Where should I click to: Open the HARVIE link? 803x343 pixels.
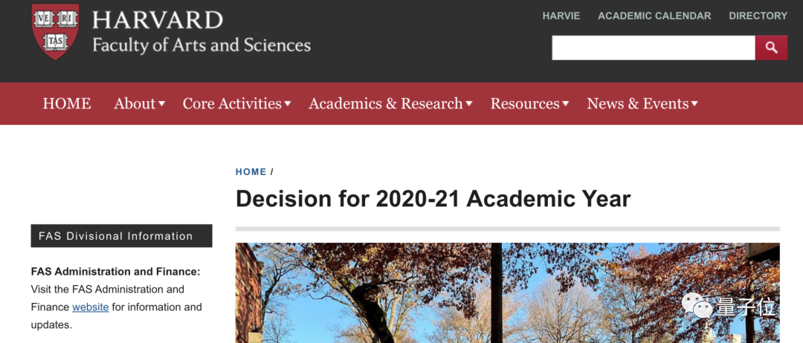[x=561, y=16]
